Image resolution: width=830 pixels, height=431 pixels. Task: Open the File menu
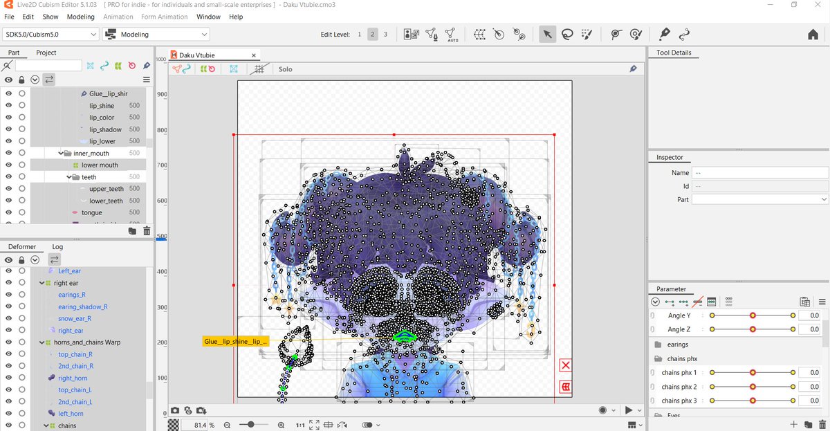(10, 17)
